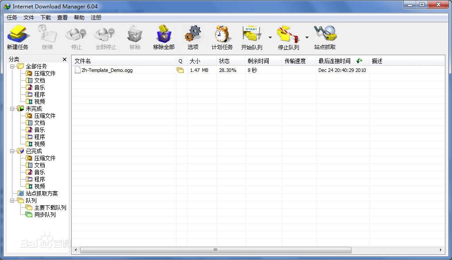Select 文档 under 已完成
Screen dimensions: 452x260
click(39, 165)
